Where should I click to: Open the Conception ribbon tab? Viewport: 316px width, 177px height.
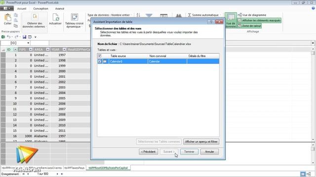[40, 9]
